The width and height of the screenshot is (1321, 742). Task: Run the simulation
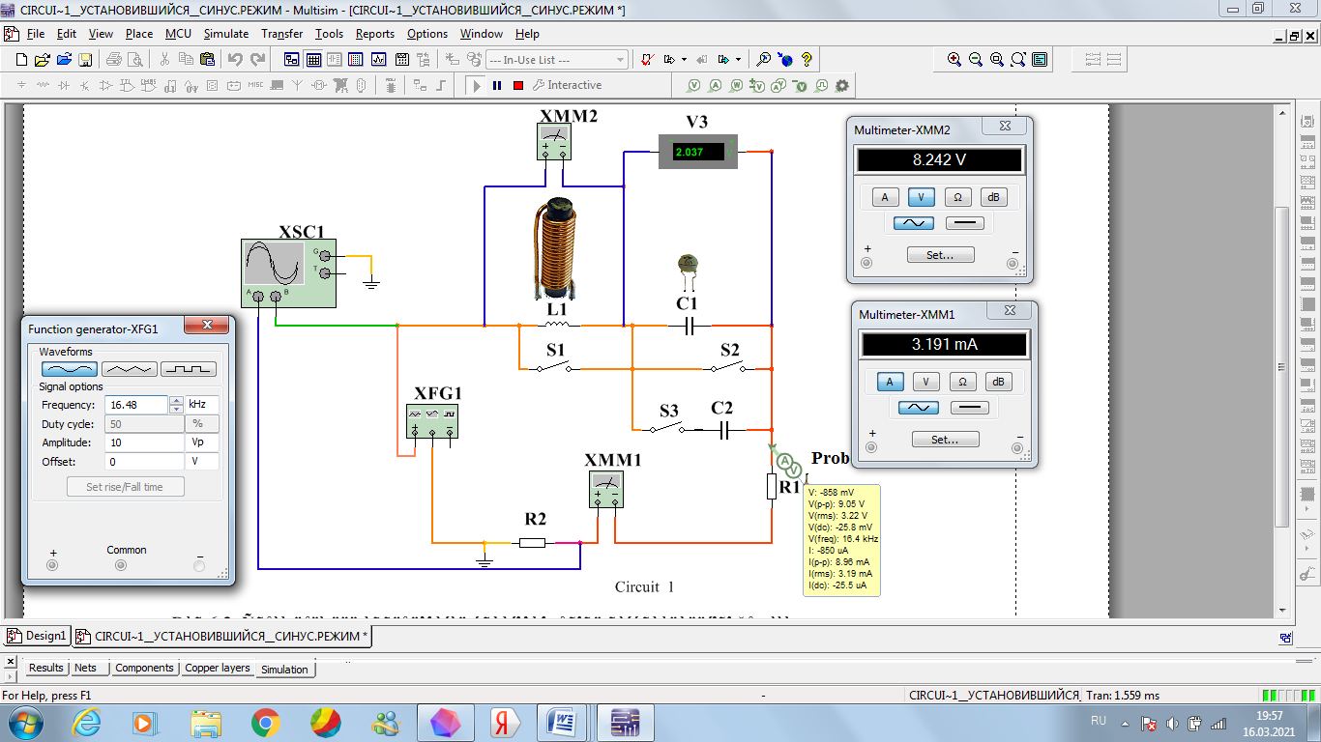click(477, 85)
